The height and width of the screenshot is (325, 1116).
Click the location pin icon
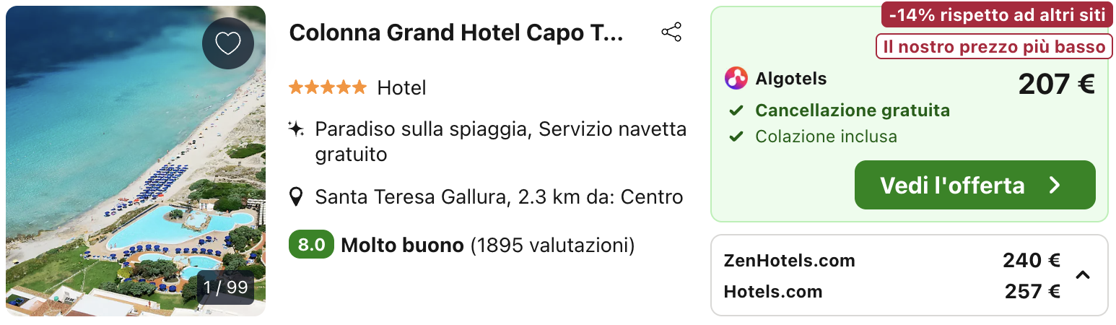296,196
